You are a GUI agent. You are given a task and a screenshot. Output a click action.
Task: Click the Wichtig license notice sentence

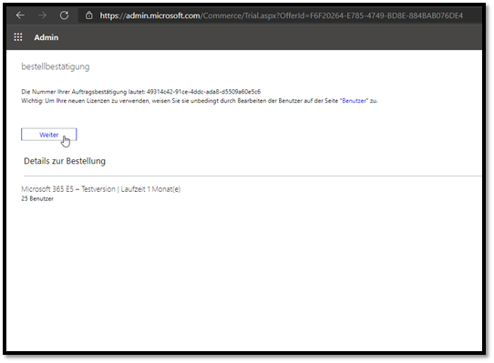pyautogui.click(x=200, y=101)
